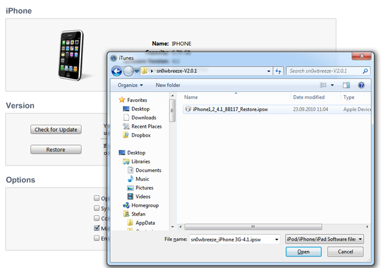The height and width of the screenshot is (268, 381).
Task: Sort files by Name column
Action: [x=190, y=97]
